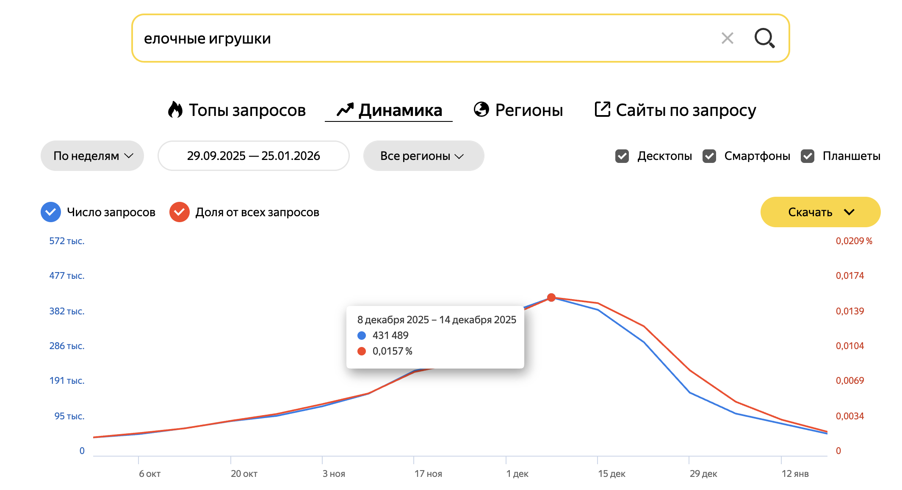Open the По неделям grouping dropdown
The width and height of the screenshot is (902, 490).
[92, 156]
